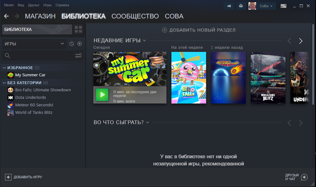Open advanced filter settings icon
316x187 pixels.
point(78,56)
